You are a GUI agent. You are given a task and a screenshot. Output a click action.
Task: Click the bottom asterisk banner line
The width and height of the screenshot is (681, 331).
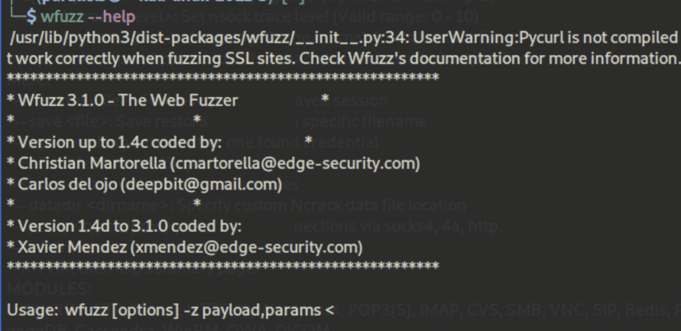coord(222,267)
